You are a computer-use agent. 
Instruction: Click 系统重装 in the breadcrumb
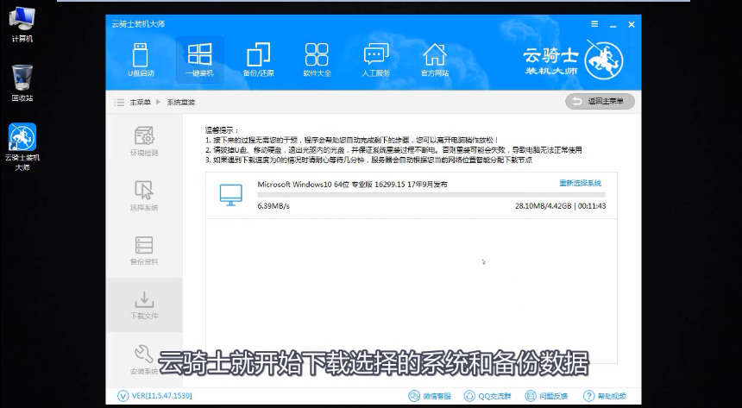181,103
